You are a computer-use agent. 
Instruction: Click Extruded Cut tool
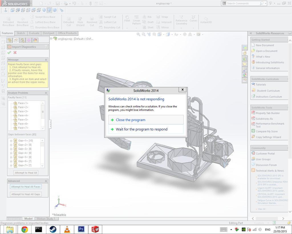(x=68, y=22)
